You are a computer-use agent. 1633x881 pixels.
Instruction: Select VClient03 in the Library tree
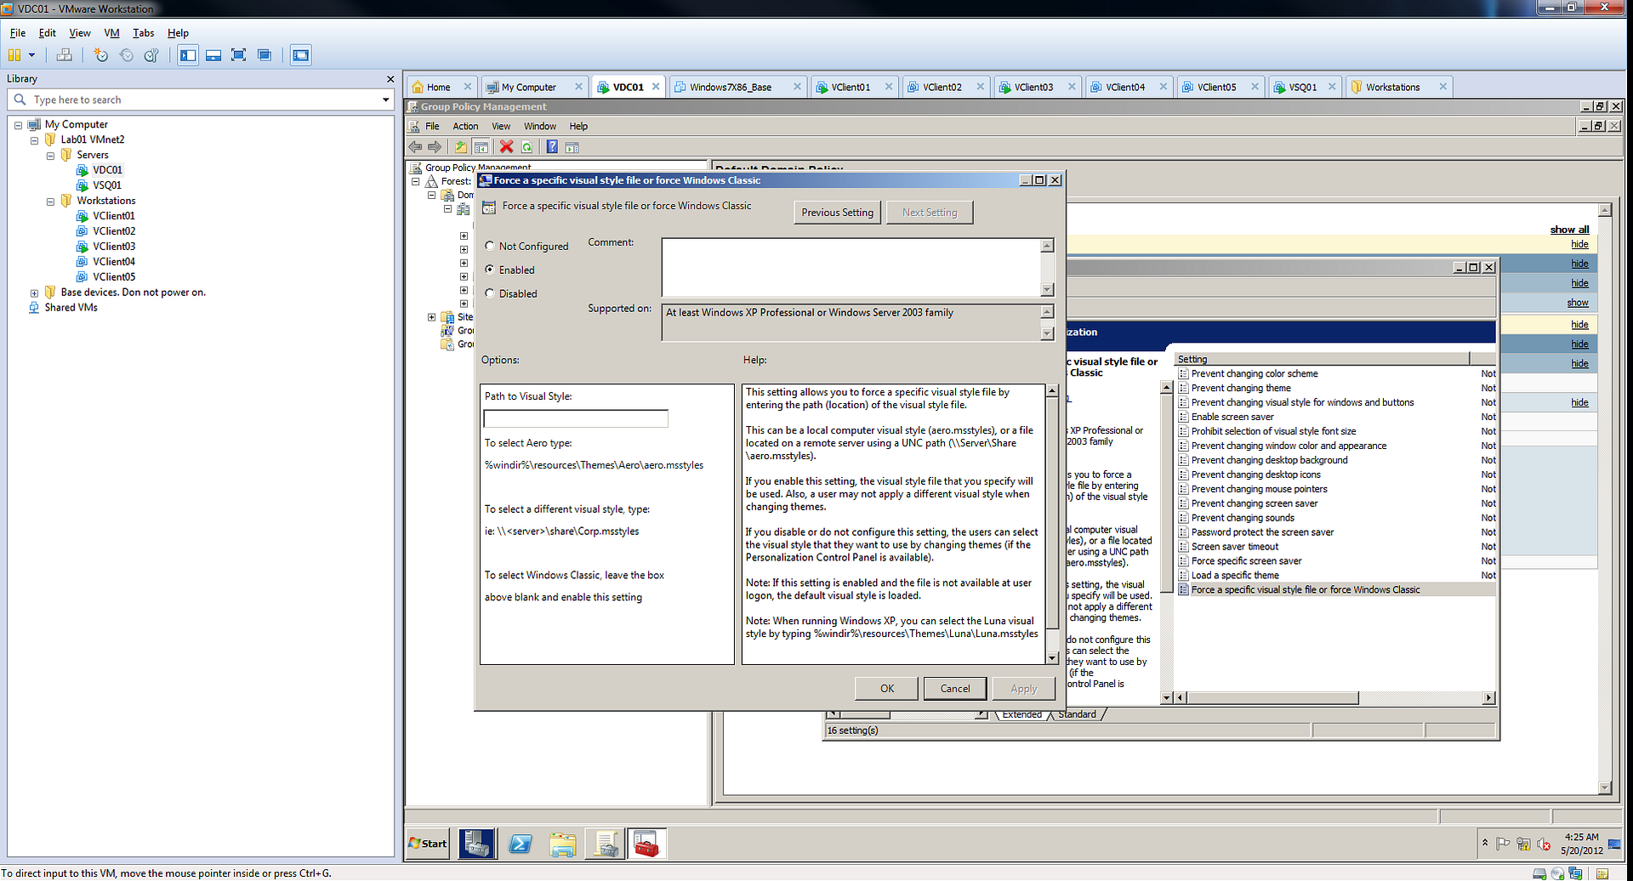(x=114, y=247)
